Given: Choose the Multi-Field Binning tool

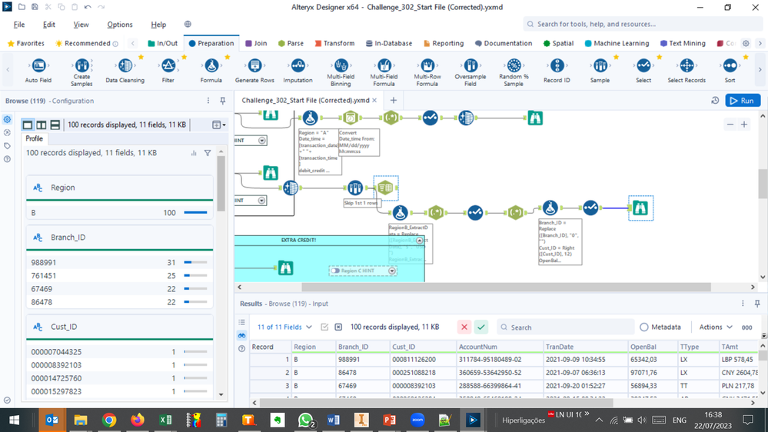Looking at the screenshot, I should point(341,72).
